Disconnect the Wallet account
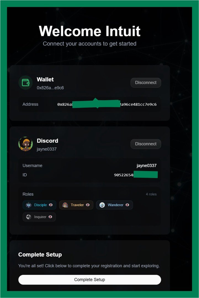 coord(146,83)
